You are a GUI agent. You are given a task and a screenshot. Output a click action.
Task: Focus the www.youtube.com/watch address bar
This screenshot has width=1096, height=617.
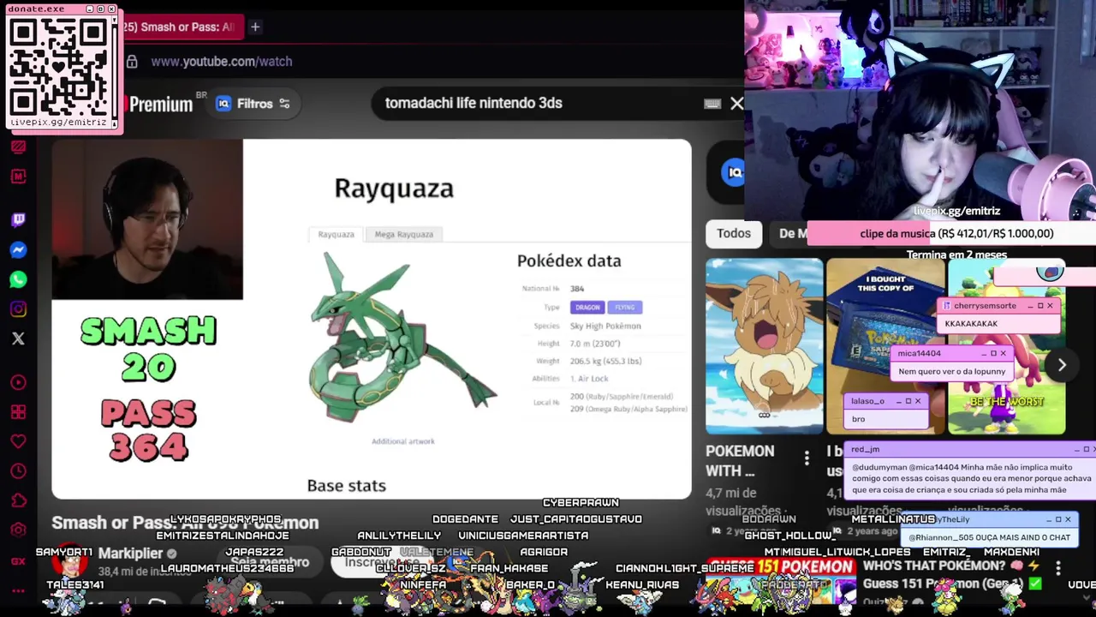pos(221,62)
